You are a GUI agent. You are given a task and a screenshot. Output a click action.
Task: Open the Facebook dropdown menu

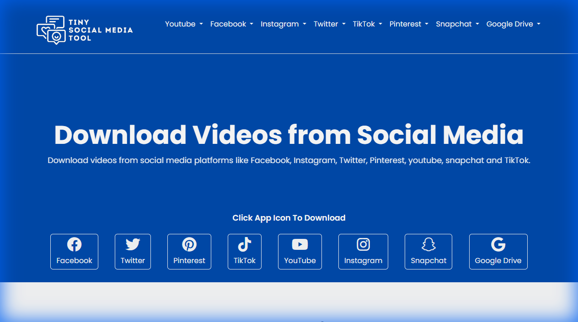[231, 24]
